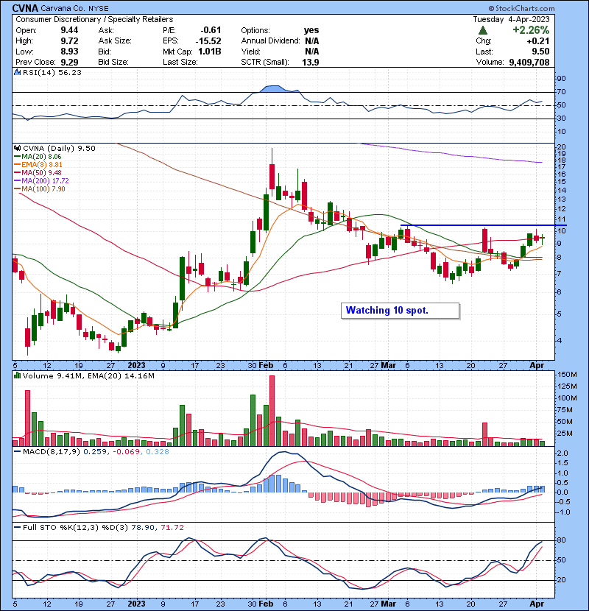Click the purple MA(200) legend dash
The width and height of the screenshot is (589, 611).
click(x=17, y=181)
